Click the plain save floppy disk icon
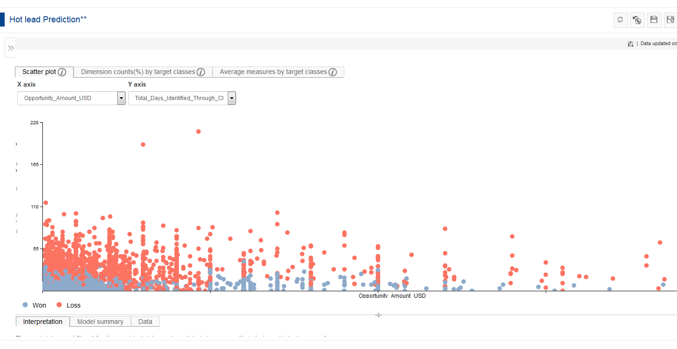The width and height of the screenshot is (677, 349). (x=654, y=20)
